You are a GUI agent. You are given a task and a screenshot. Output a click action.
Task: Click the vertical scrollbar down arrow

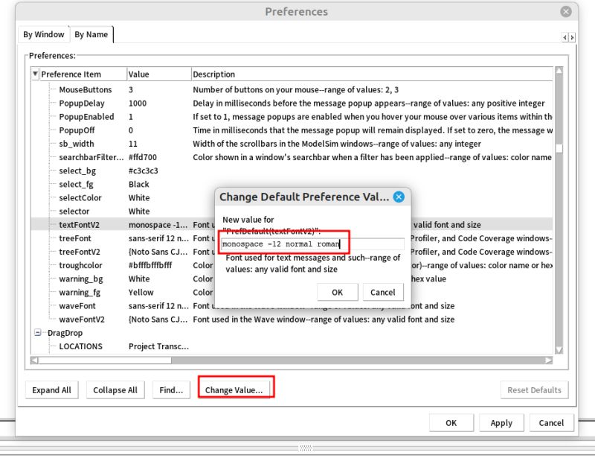[559, 350]
